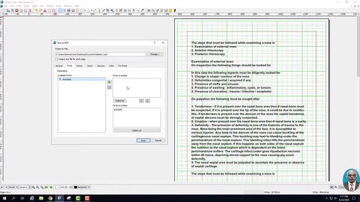This screenshot has height=202, width=360.
Task: Switch to the Pre-Press tab
Action: (123, 66)
